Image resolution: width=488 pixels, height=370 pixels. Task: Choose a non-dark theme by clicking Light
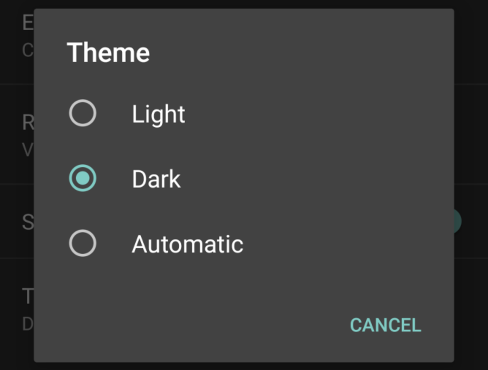point(158,113)
